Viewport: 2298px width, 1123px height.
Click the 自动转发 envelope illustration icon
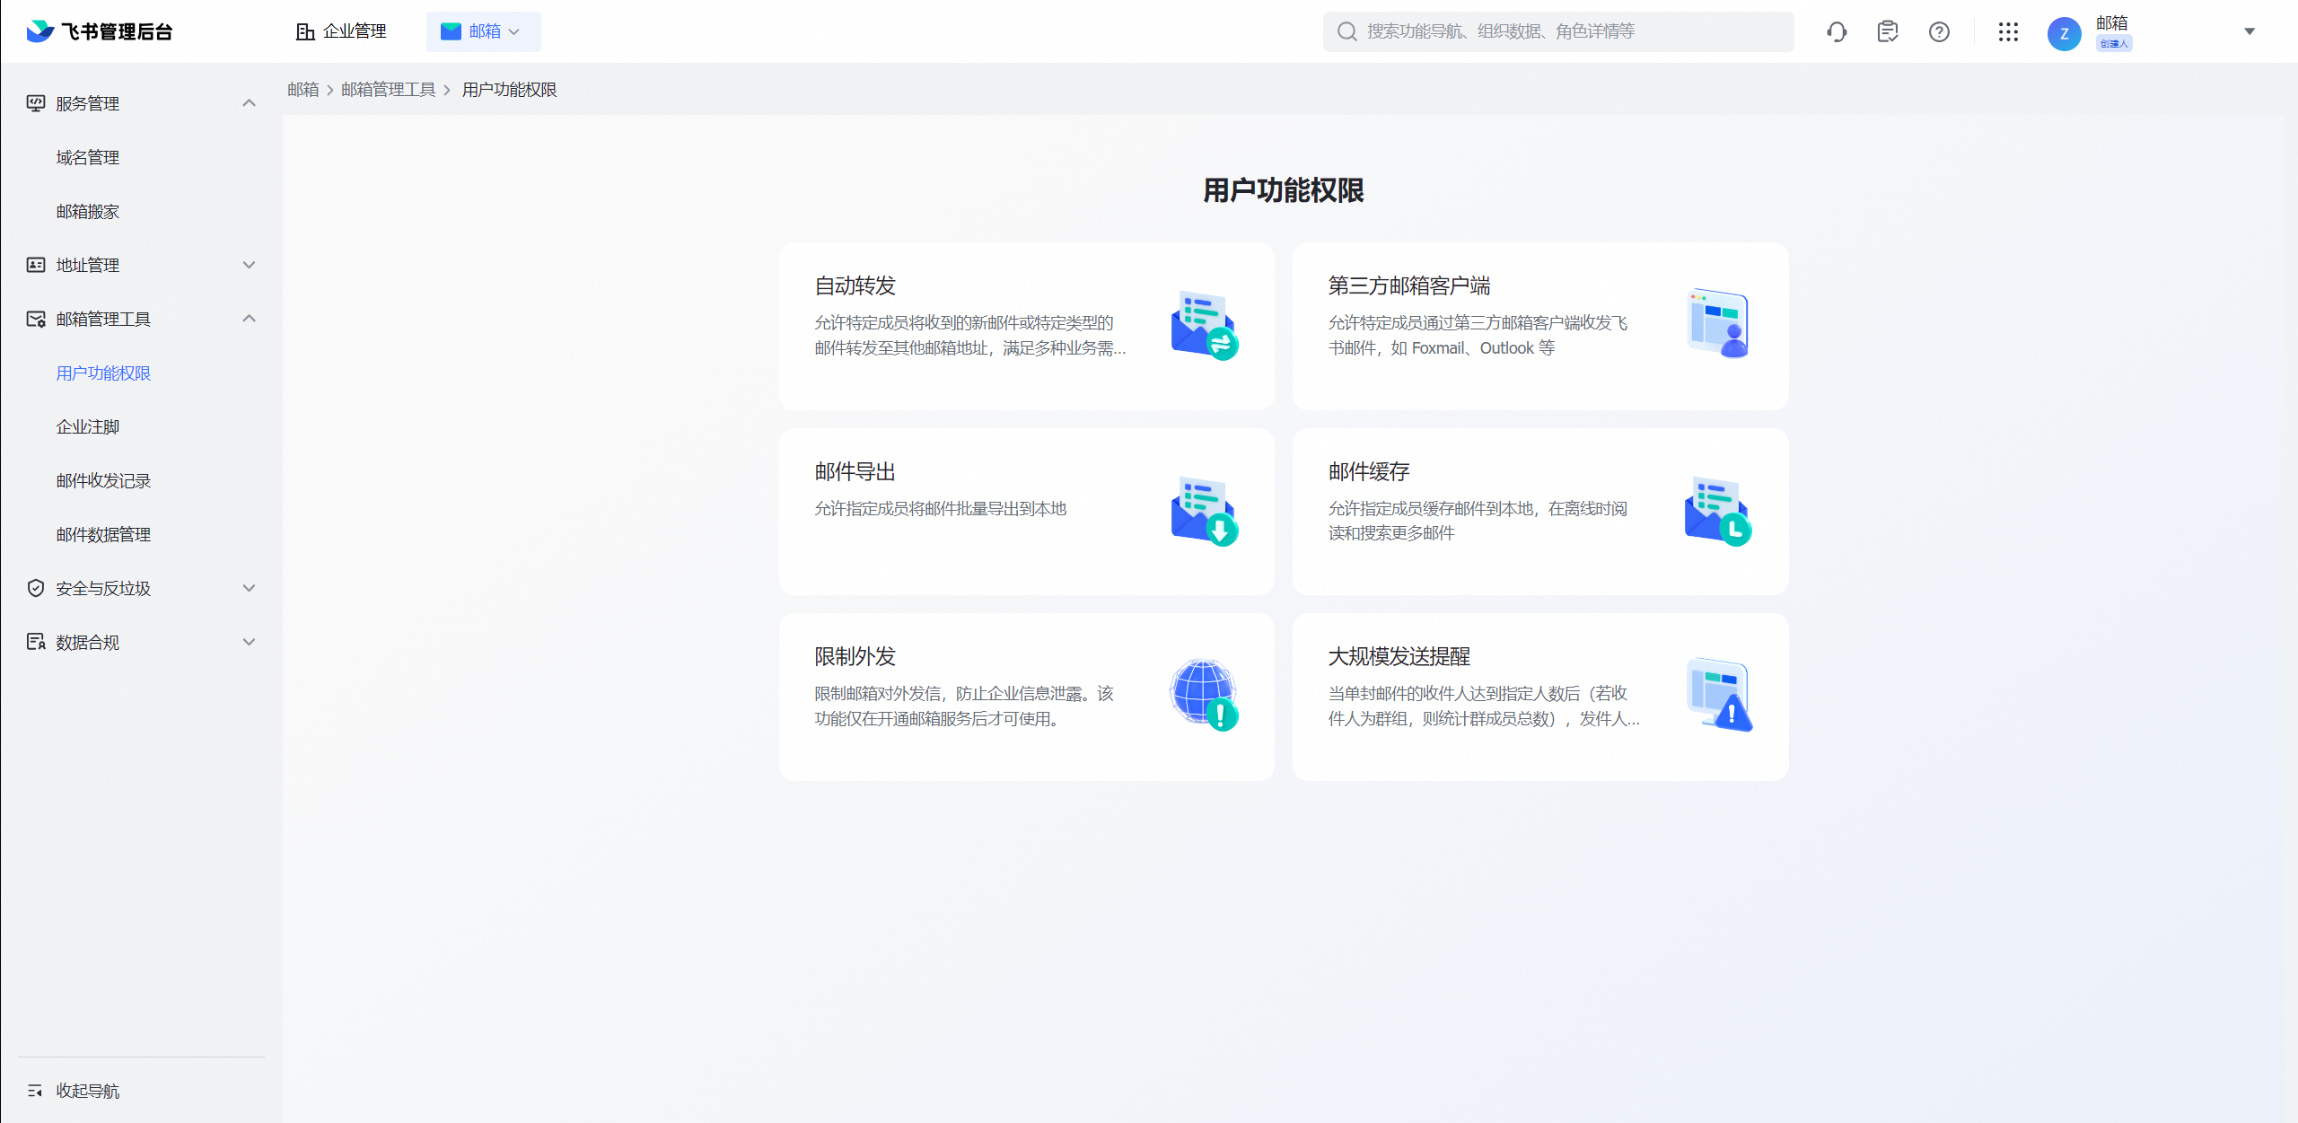pyautogui.click(x=1204, y=325)
